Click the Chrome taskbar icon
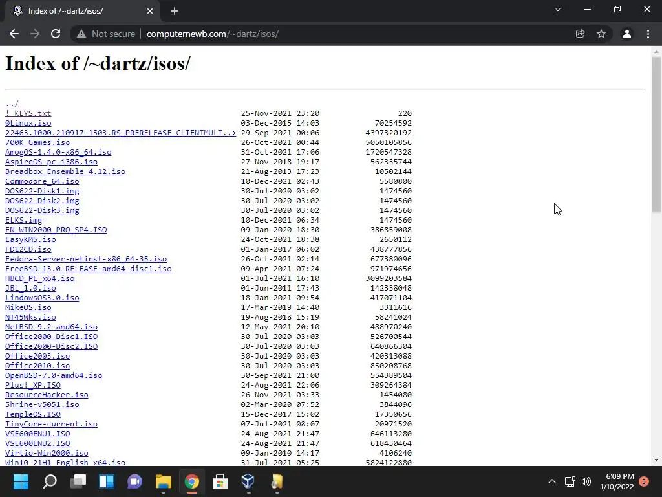This screenshot has height=497, width=662. pyautogui.click(x=191, y=481)
